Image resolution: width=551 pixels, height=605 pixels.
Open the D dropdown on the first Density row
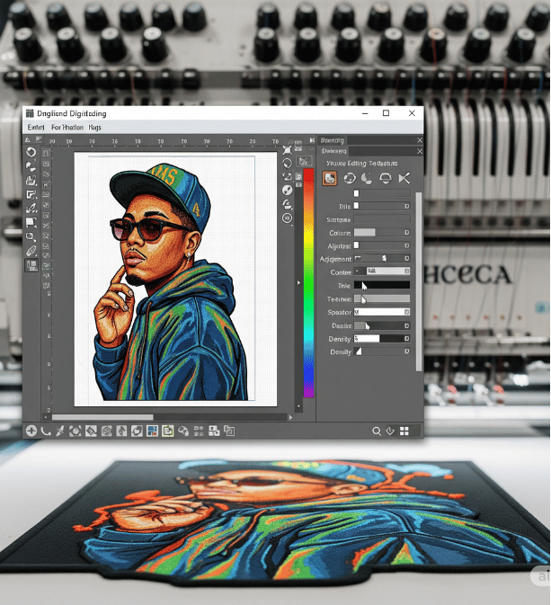tap(406, 339)
